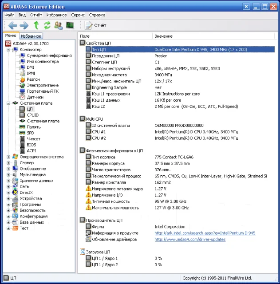Select the Электропитание icon

pyautogui.click(x=23, y=85)
